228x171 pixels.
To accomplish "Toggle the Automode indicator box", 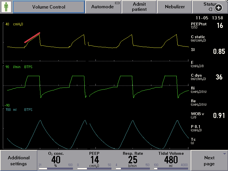I will (117, 3).
